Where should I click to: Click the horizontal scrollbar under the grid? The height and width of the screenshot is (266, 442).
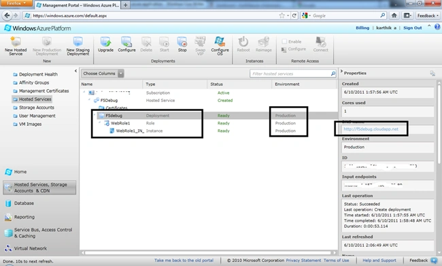(208, 253)
